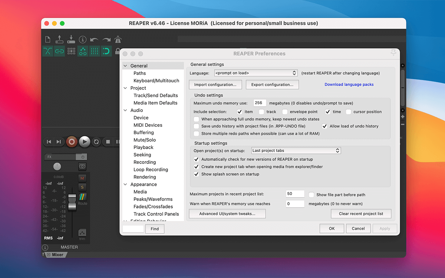This screenshot has height=278, width=445.
Task: Check the 'track' include selection checkbox
Action: coord(261,112)
